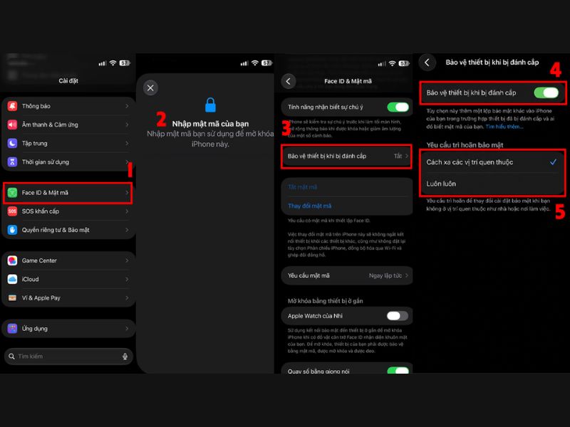Expand Yêu cầu mật mã Ngay lập tức chevron
Image resolution: width=570 pixels, height=427 pixels.
point(407,275)
